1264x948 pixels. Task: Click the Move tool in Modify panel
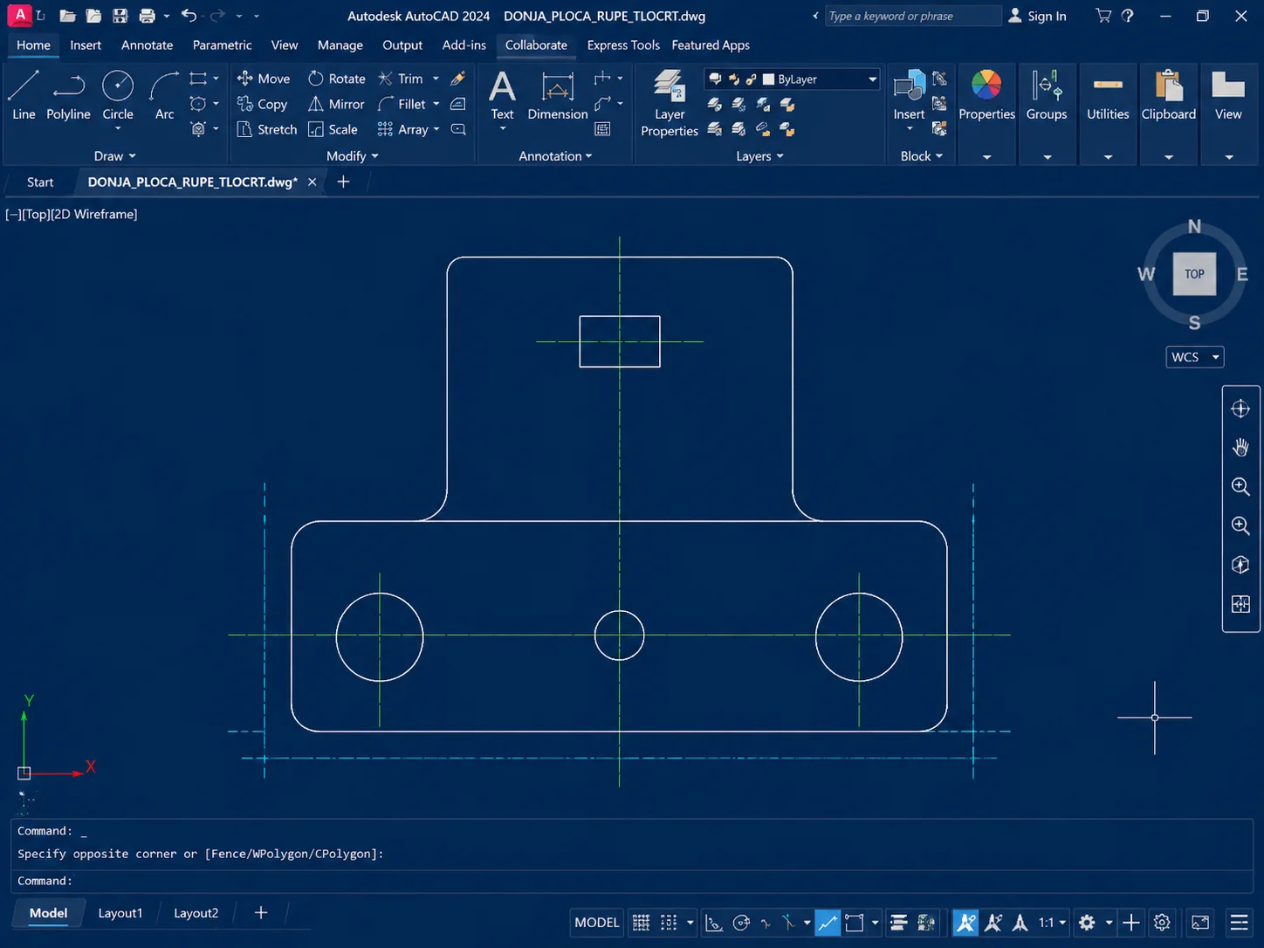pos(263,79)
